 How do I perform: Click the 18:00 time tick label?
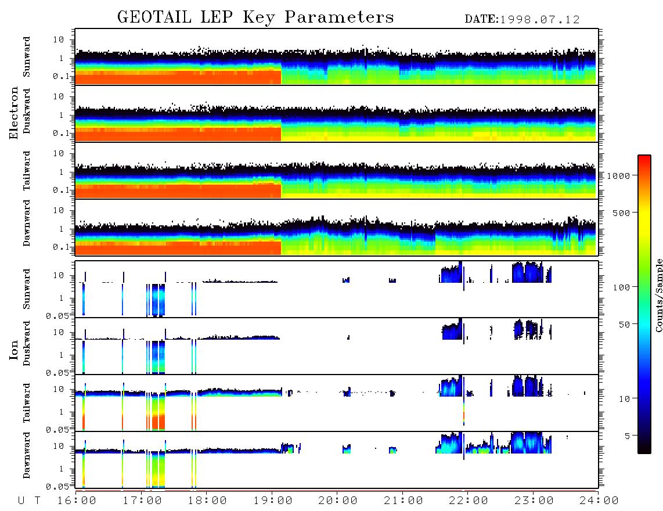[207, 501]
